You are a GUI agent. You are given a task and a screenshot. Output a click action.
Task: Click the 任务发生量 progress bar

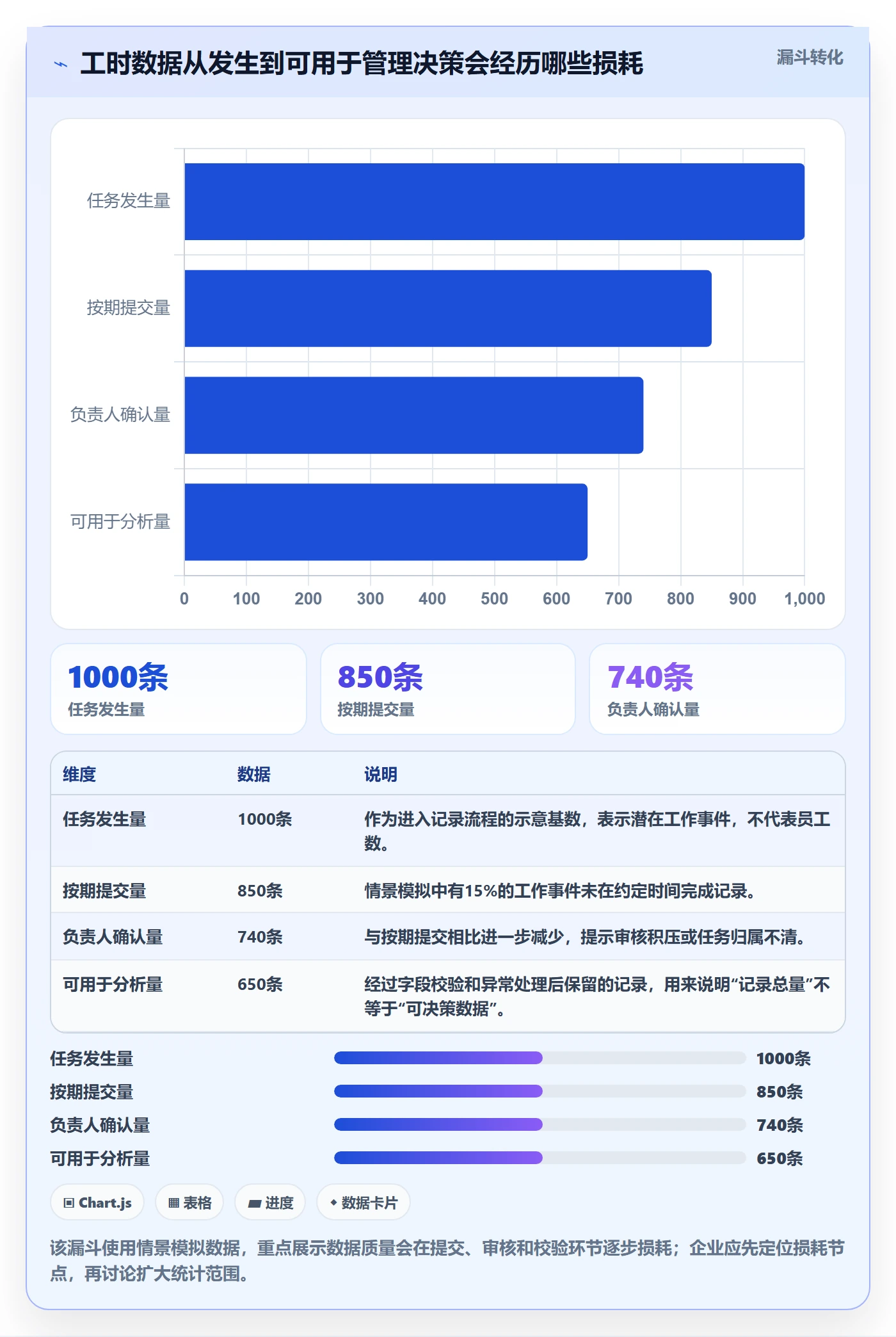coord(540,1058)
